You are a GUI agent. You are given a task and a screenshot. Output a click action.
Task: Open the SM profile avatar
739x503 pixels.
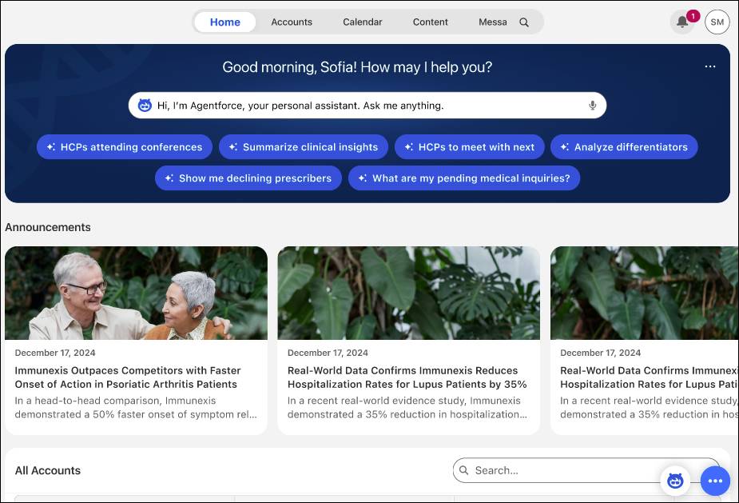[x=717, y=22]
